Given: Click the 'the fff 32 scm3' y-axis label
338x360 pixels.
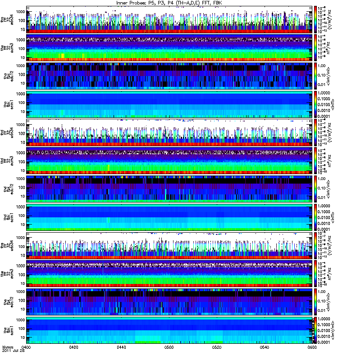Looking at the screenshot, I should (x=7, y=274).
